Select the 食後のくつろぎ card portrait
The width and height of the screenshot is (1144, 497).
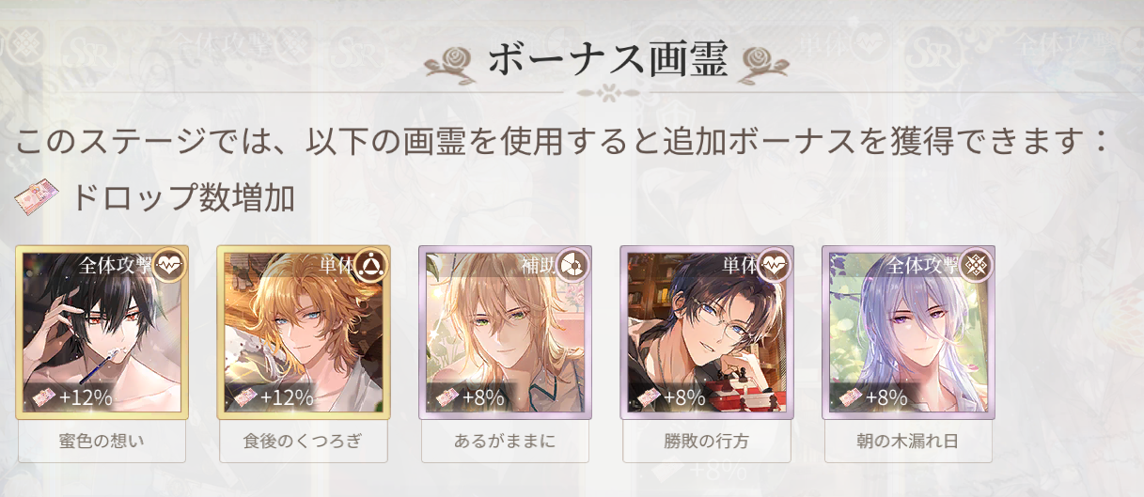click(304, 333)
